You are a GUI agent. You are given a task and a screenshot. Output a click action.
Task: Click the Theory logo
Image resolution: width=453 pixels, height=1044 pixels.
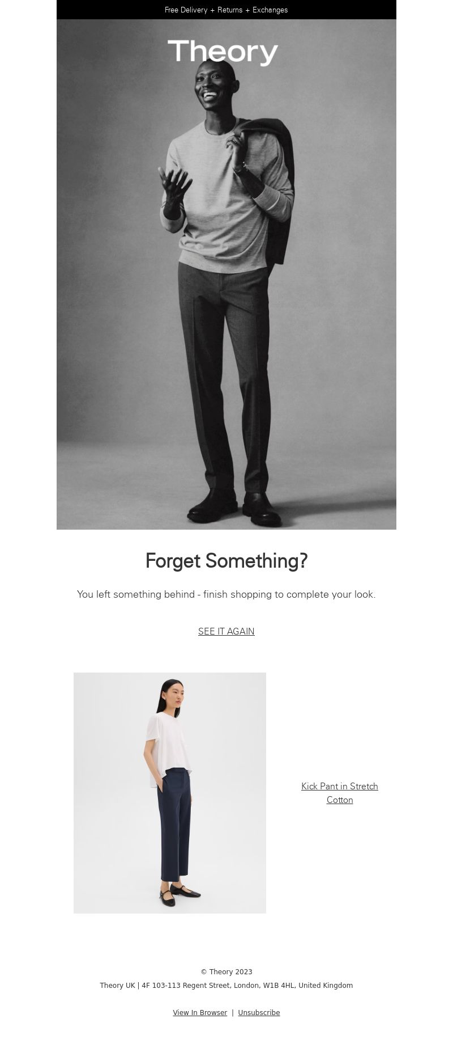(x=223, y=52)
